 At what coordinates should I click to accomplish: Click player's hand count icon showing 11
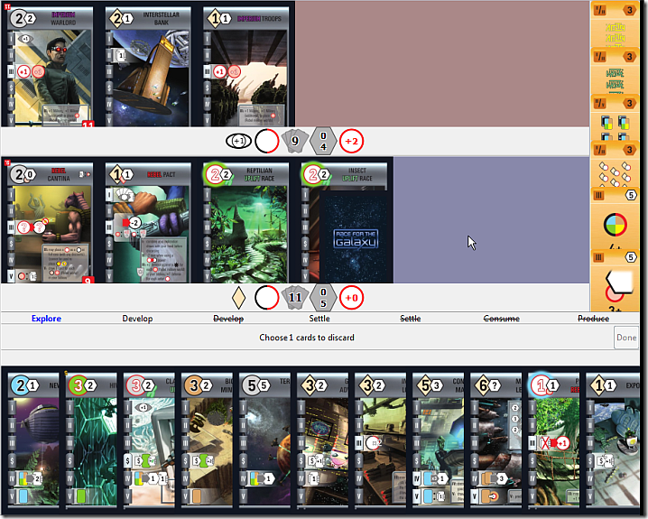pyautogui.click(x=294, y=298)
